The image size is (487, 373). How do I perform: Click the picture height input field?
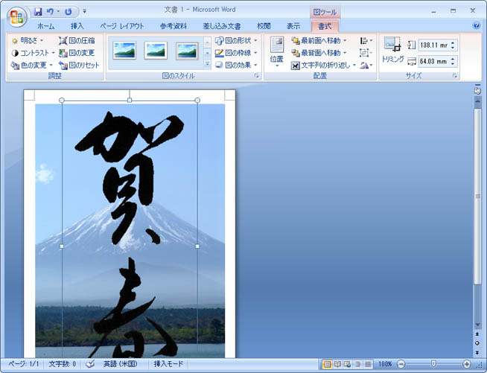(433, 45)
